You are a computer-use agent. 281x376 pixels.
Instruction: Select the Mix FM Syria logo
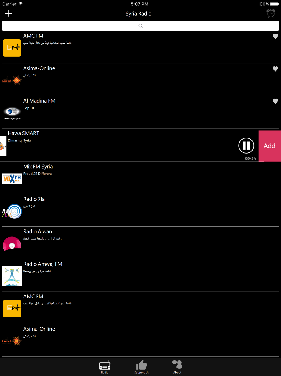pyautogui.click(x=12, y=179)
